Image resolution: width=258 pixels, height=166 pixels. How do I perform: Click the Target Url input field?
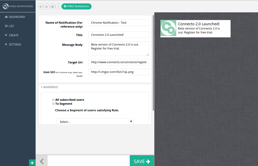pyautogui.click(x=119, y=62)
